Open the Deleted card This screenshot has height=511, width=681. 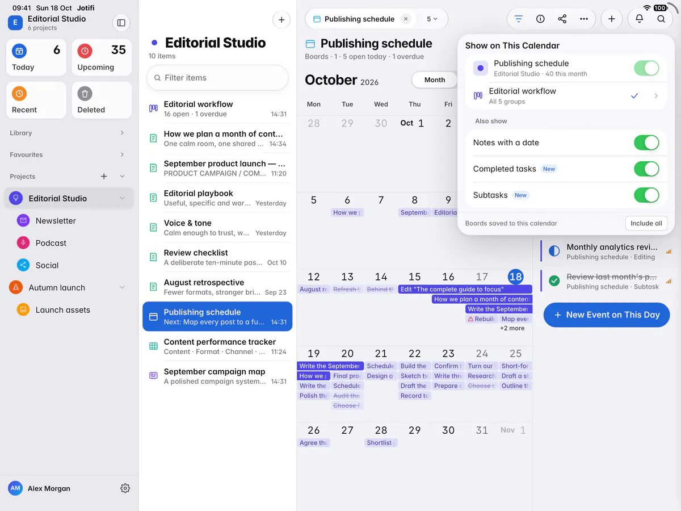(102, 100)
